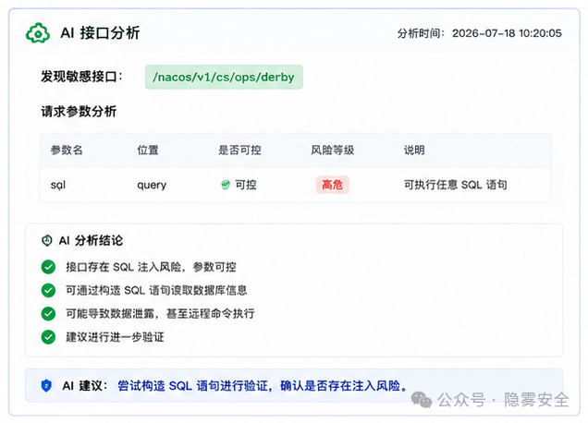Click the 位置 column header

pyautogui.click(x=148, y=150)
